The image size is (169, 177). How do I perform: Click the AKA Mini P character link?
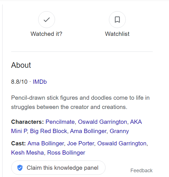tap(136, 122)
